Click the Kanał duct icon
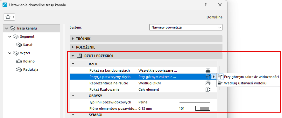This screenshot has width=282, height=118. 19,45
